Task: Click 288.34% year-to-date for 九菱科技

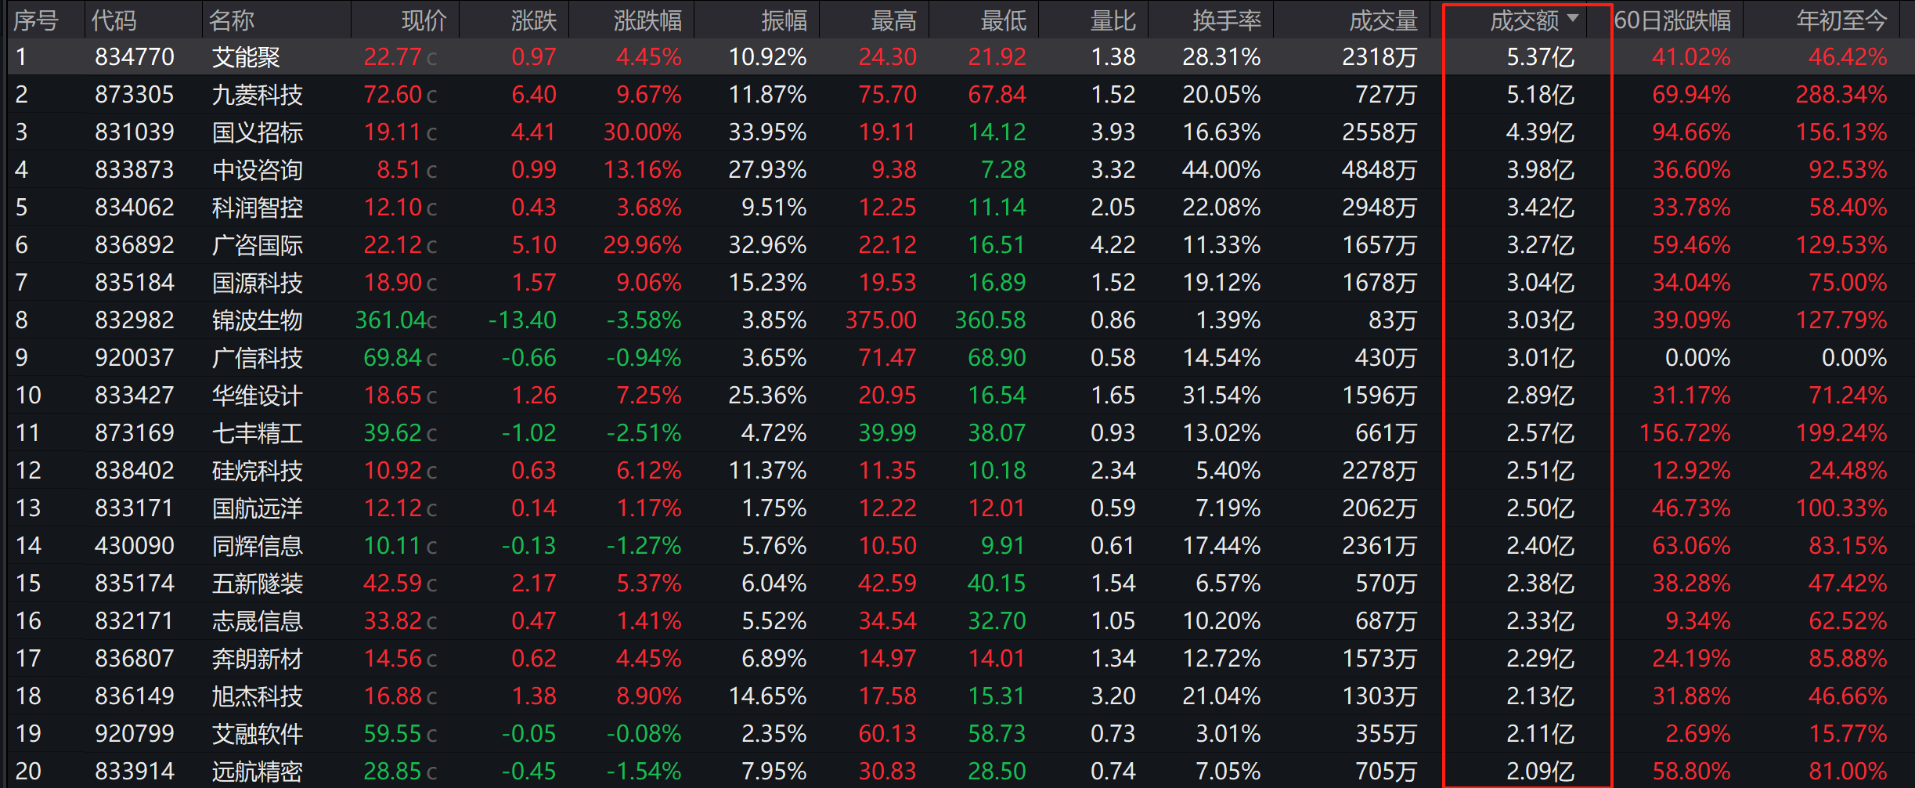Action: pyautogui.click(x=1841, y=95)
